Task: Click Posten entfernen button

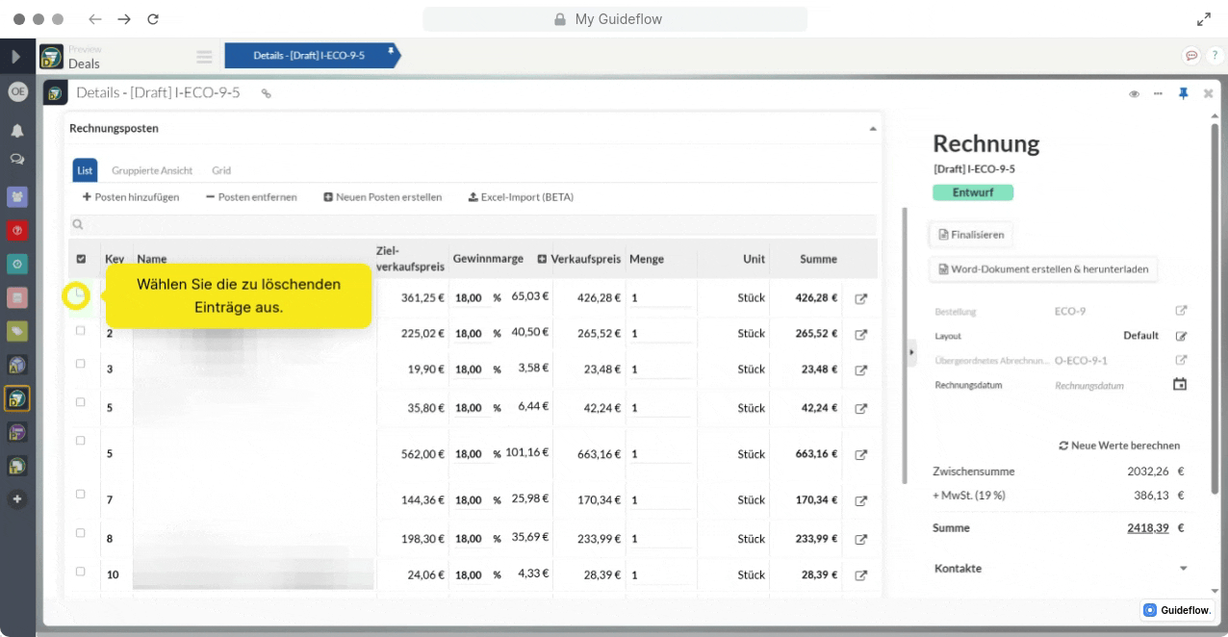Action: pyautogui.click(x=251, y=197)
